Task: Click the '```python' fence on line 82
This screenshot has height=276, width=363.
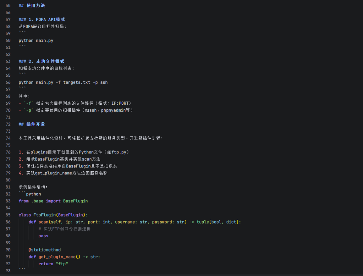Action: 30,194
